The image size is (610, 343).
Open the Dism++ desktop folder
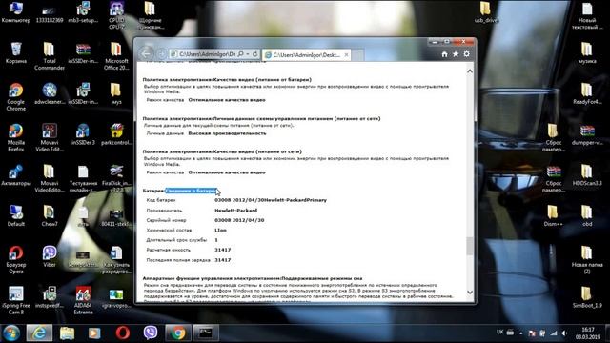tap(553, 216)
